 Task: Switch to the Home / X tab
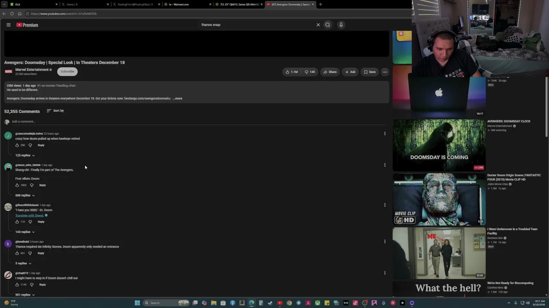(x=85, y=4)
